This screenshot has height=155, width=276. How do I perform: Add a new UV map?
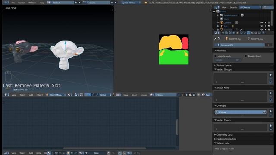270,111
